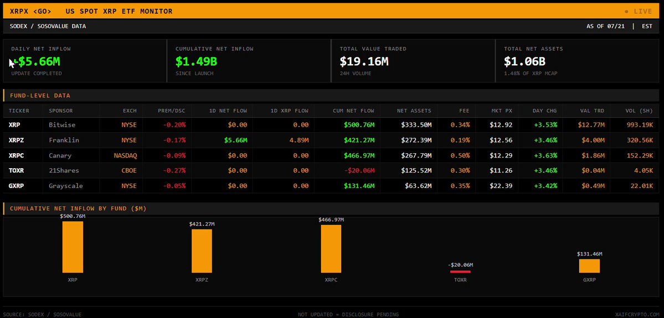Click Bitwise net assets $333.50M
This screenshot has width=664, height=318.
[x=416, y=125]
